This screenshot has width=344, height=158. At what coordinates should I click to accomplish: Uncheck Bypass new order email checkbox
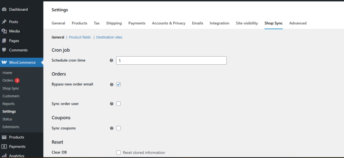(118, 84)
